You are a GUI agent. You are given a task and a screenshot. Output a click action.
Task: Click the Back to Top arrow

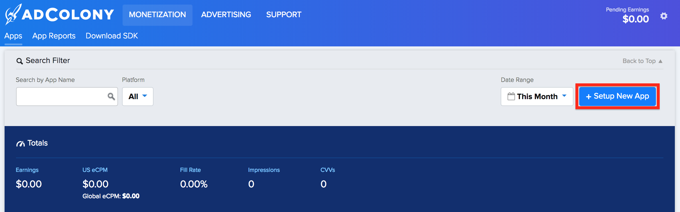pos(660,61)
